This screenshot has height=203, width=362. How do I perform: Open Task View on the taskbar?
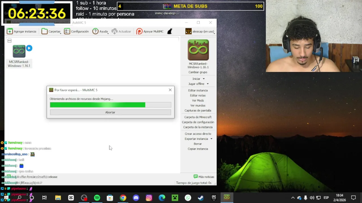44,198
